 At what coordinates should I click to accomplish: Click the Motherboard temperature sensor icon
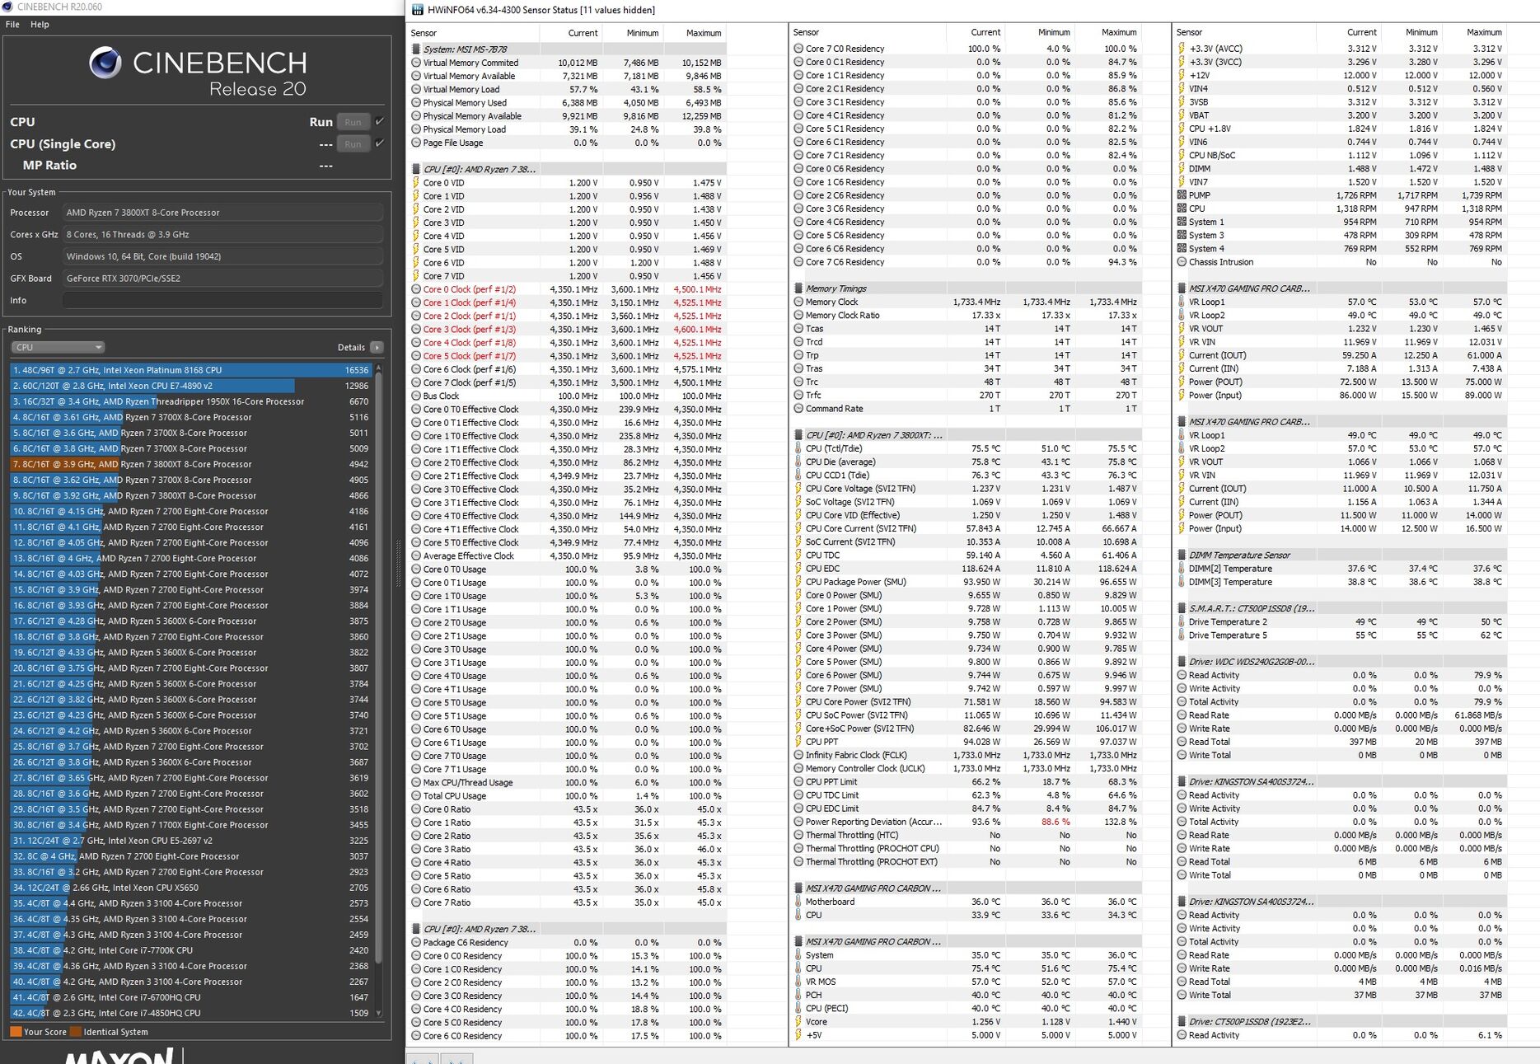coord(798,902)
